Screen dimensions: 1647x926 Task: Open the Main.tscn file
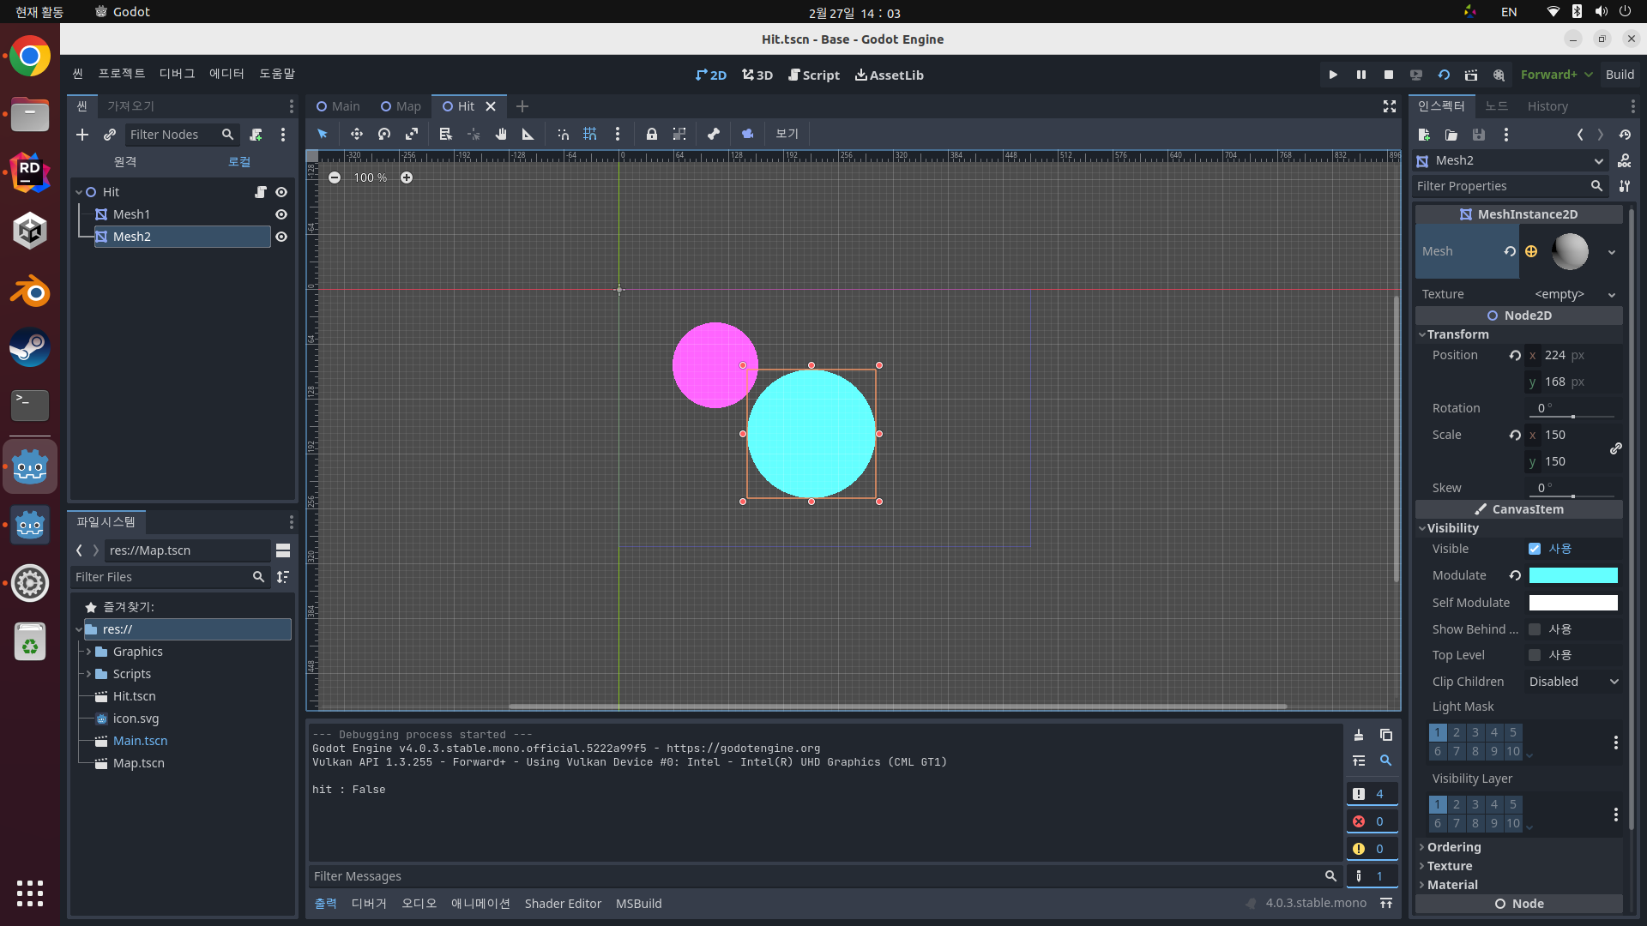[140, 741]
